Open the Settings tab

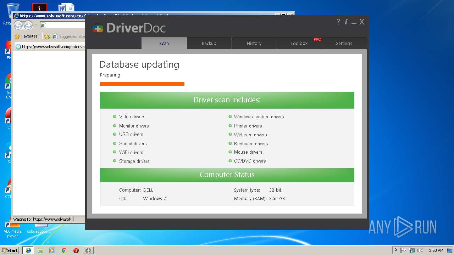(x=344, y=43)
